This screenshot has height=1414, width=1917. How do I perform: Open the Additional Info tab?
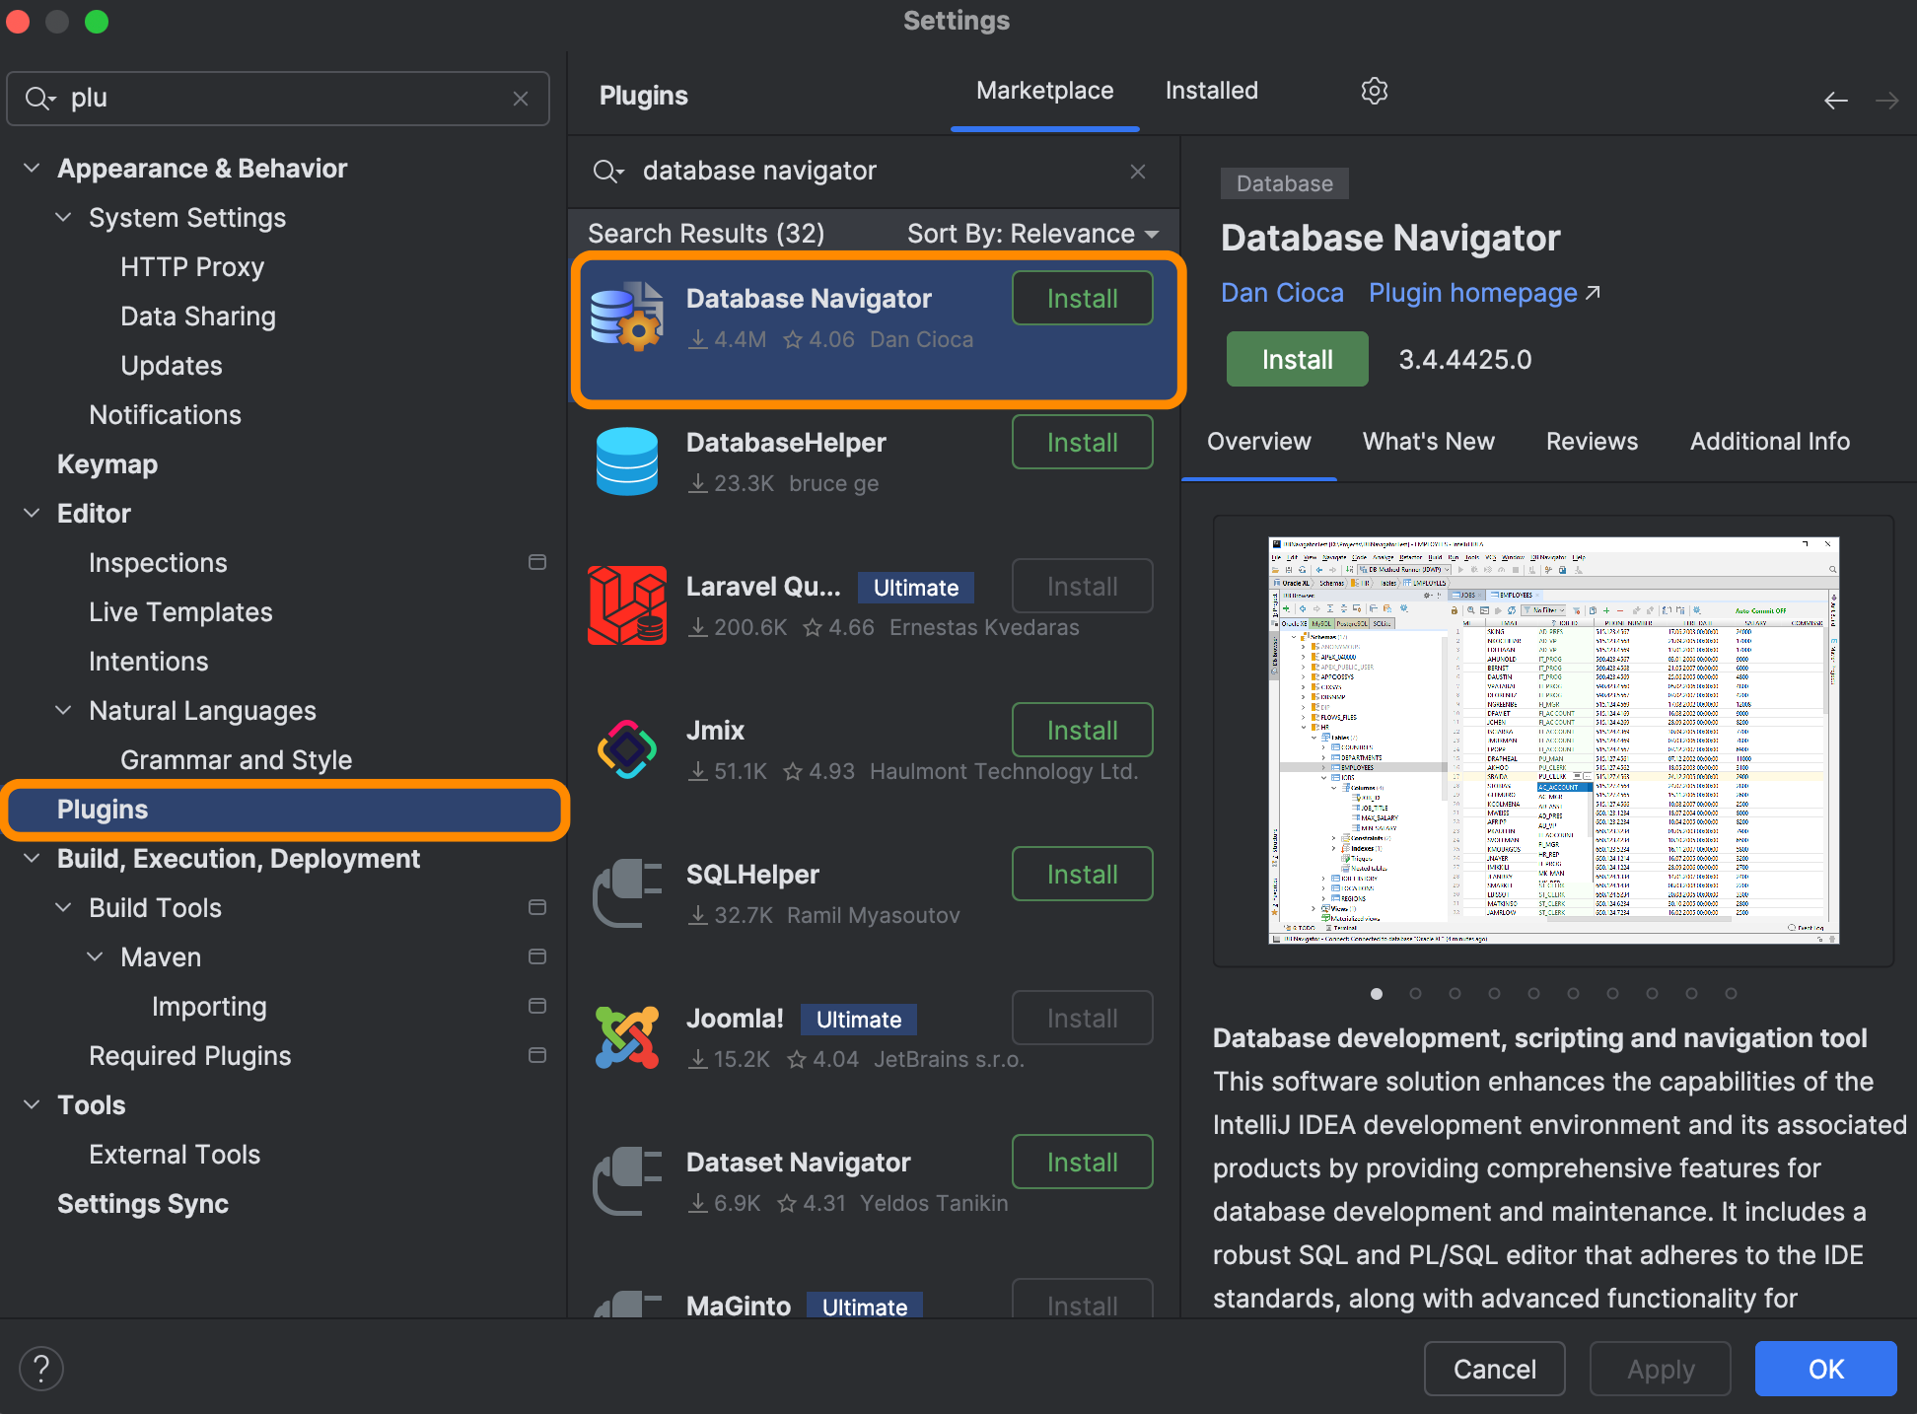point(1769,442)
